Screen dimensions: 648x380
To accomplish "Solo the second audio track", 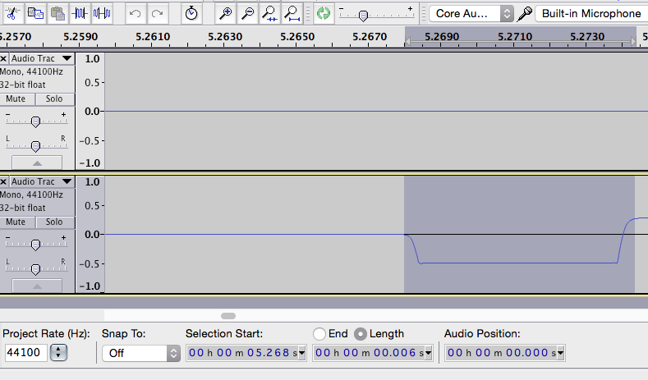I will pos(53,222).
